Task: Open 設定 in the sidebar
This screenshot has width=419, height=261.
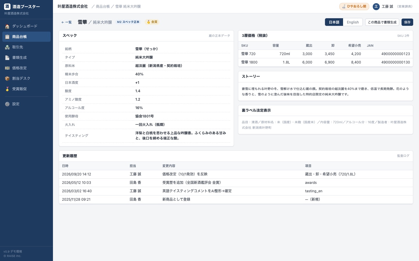Action: coord(26,104)
